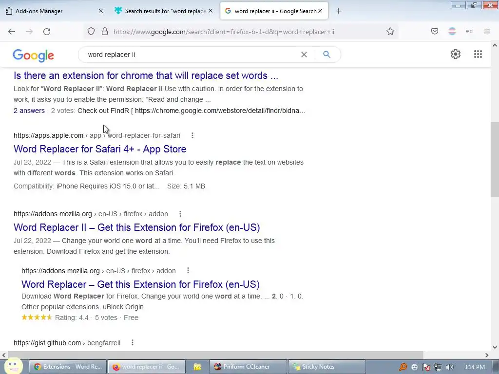
Task: Open the '2 answers' link
Action: (x=29, y=111)
